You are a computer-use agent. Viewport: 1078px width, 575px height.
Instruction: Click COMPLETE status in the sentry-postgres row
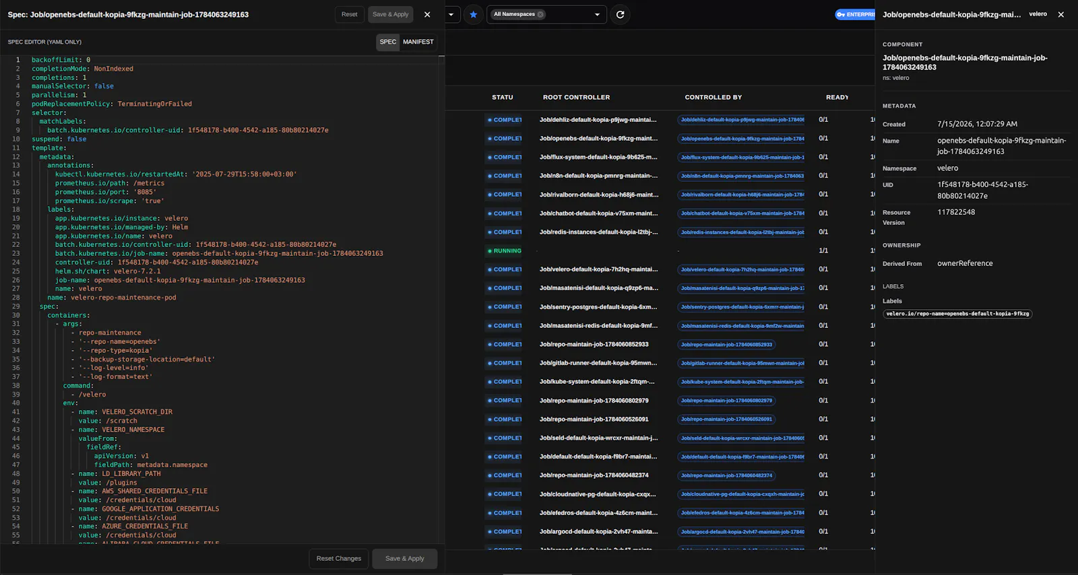coord(505,307)
